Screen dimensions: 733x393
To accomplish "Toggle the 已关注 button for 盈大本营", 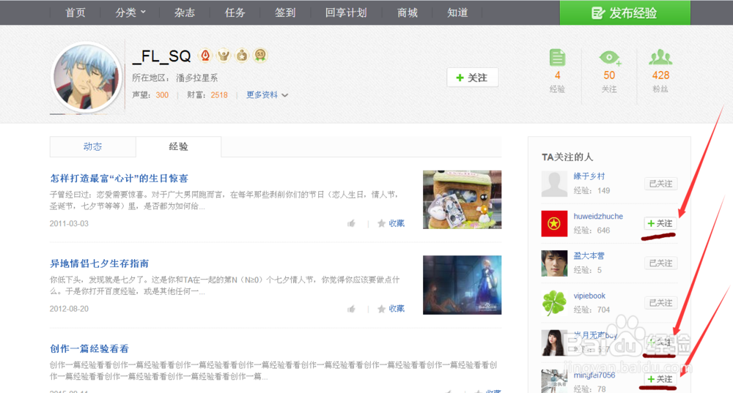I will 660,263.
